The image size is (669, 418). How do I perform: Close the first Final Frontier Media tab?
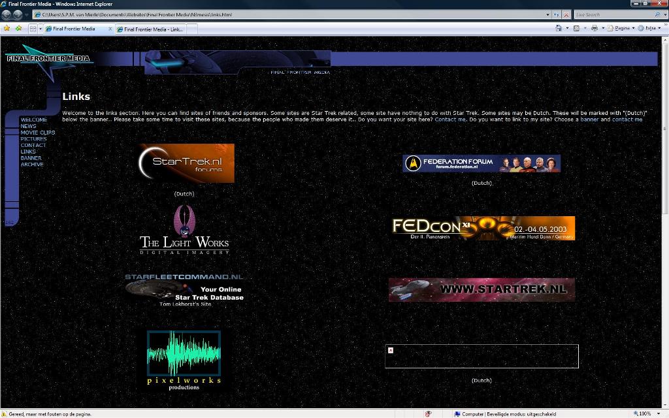click(x=110, y=29)
